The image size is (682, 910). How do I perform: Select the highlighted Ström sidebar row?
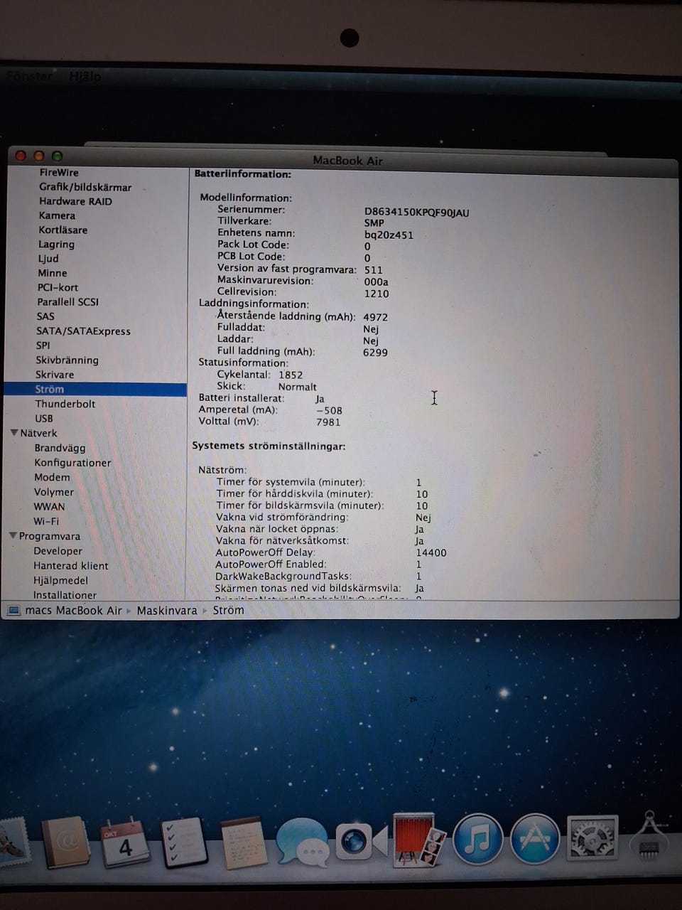(x=95, y=389)
